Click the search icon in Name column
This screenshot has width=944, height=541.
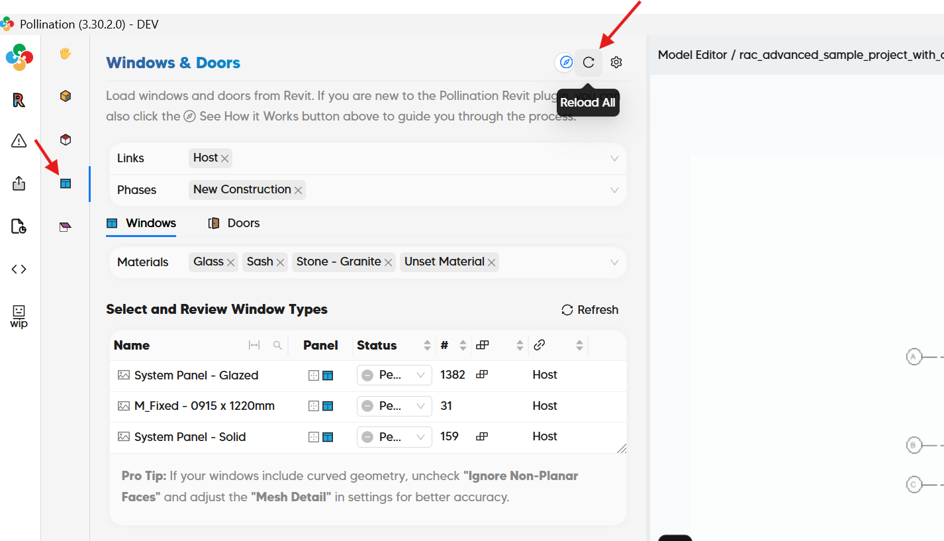(x=277, y=345)
